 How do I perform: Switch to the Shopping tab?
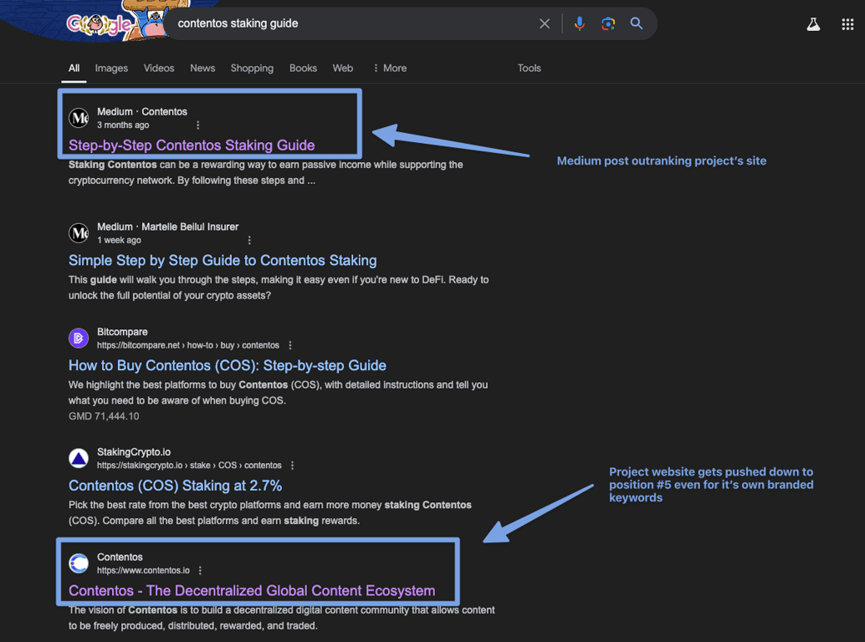click(x=252, y=69)
